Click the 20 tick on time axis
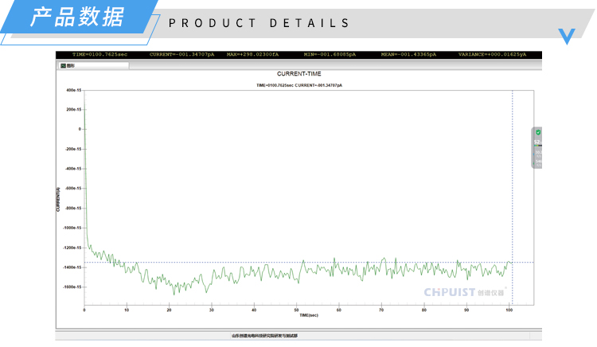 [x=169, y=310]
